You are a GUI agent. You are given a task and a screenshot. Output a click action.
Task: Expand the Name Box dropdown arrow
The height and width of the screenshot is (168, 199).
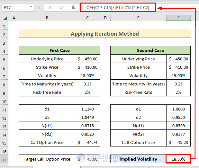tap(31, 7)
